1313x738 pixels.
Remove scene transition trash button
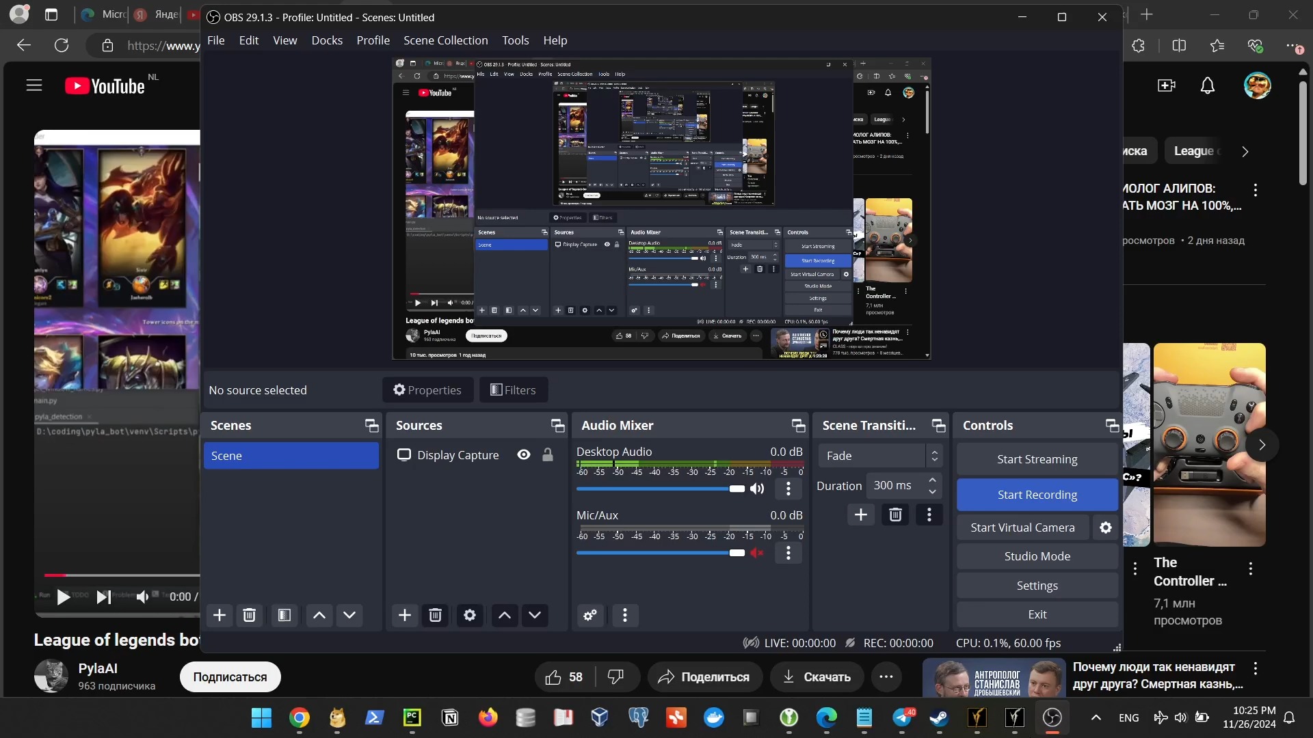pyautogui.click(x=895, y=515)
